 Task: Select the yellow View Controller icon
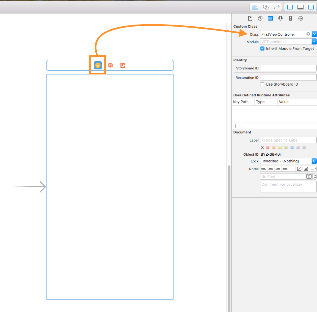point(98,65)
